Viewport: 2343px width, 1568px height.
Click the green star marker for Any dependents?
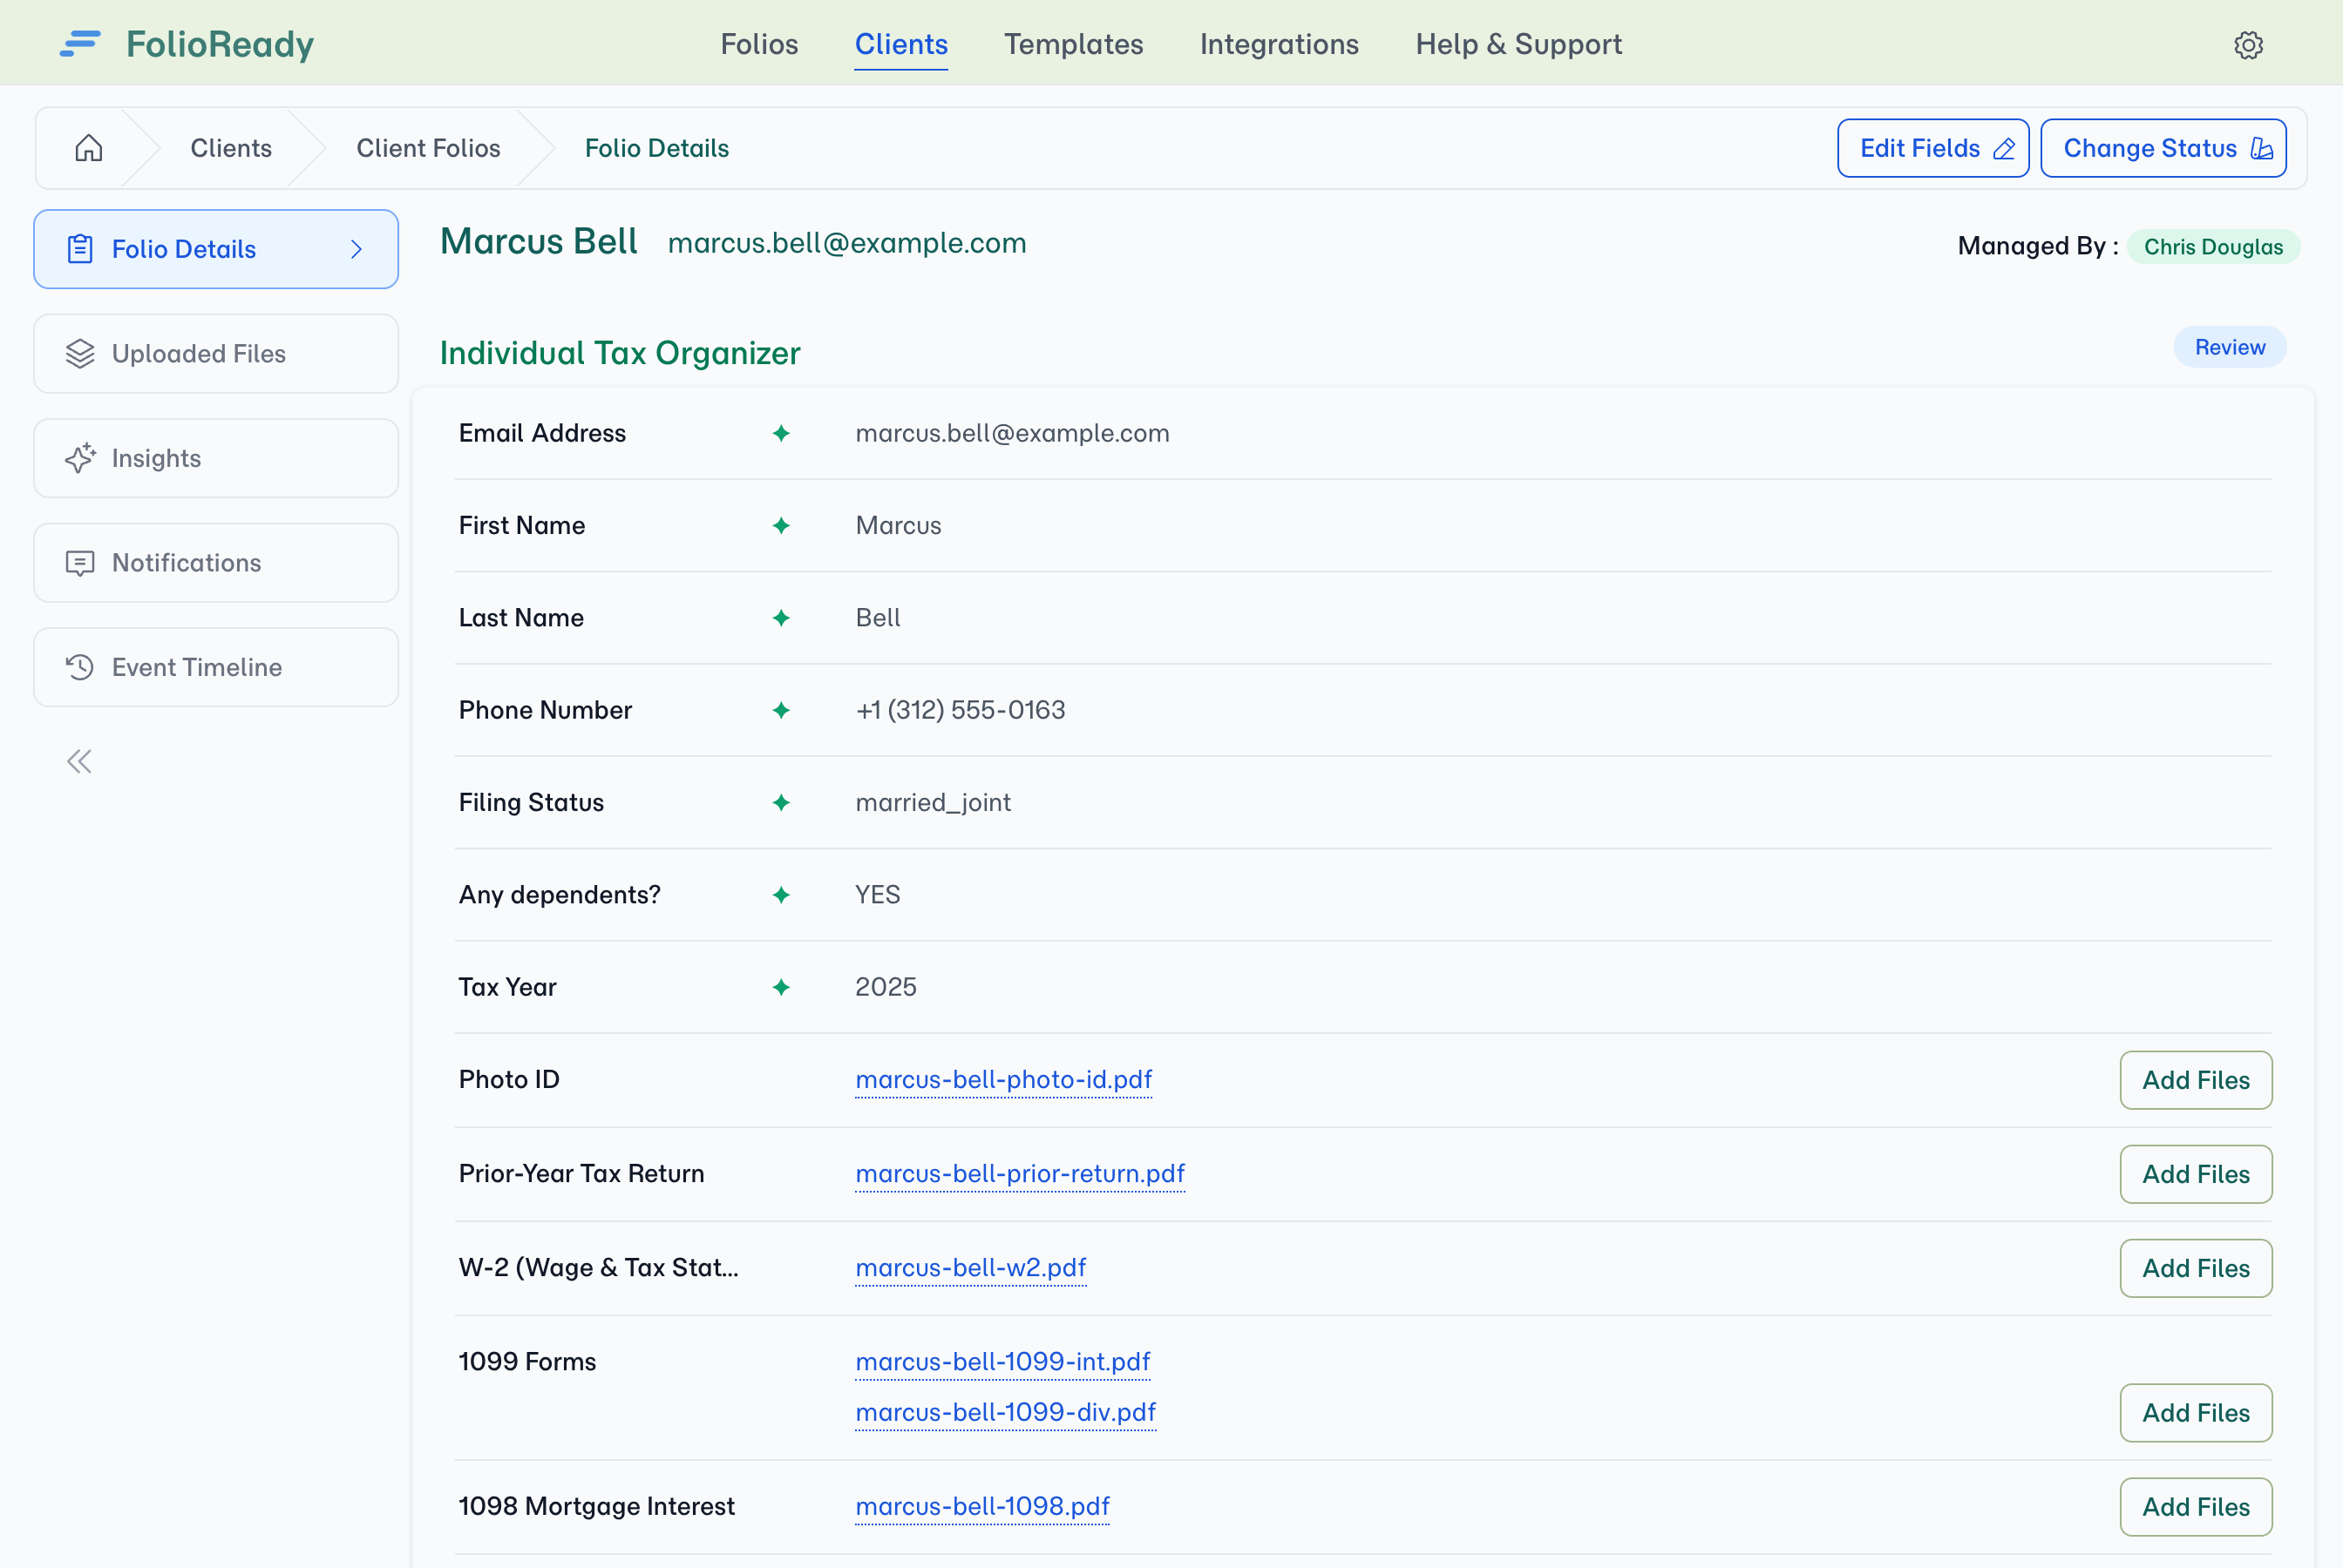(x=781, y=895)
